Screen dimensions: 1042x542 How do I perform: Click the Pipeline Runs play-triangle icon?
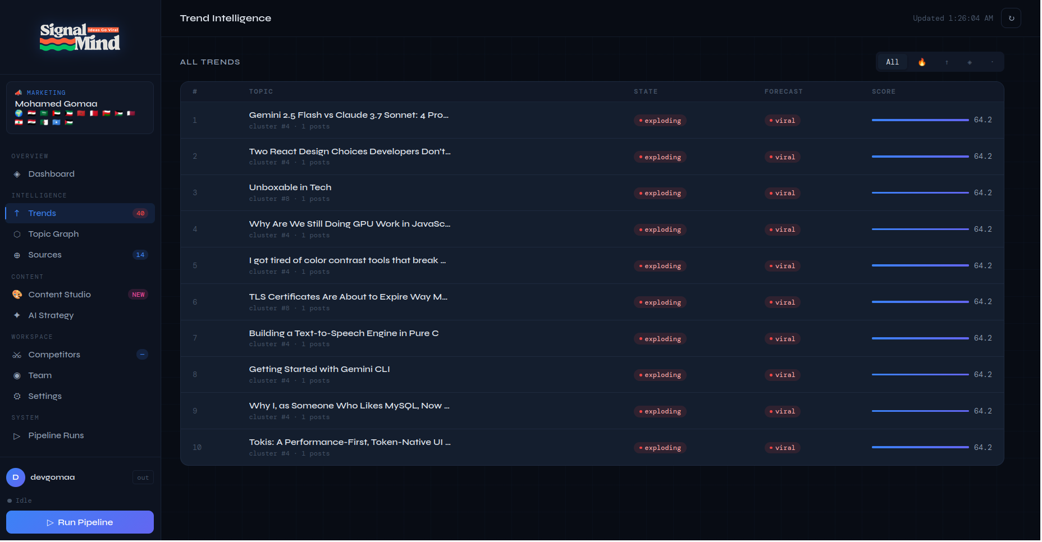tap(17, 436)
